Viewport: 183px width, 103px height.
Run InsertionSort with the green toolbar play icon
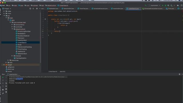tap(163, 5)
